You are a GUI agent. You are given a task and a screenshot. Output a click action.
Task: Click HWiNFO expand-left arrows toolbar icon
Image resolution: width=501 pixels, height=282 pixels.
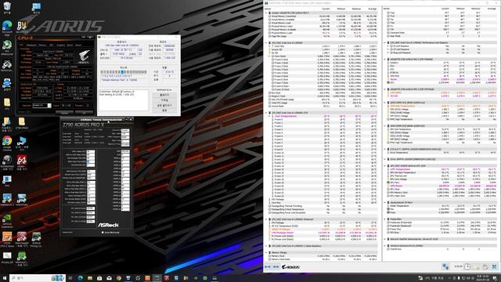(268, 266)
